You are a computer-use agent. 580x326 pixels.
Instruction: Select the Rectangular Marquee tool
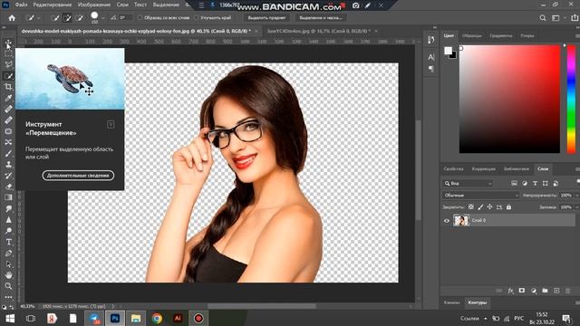click(8, 54)
